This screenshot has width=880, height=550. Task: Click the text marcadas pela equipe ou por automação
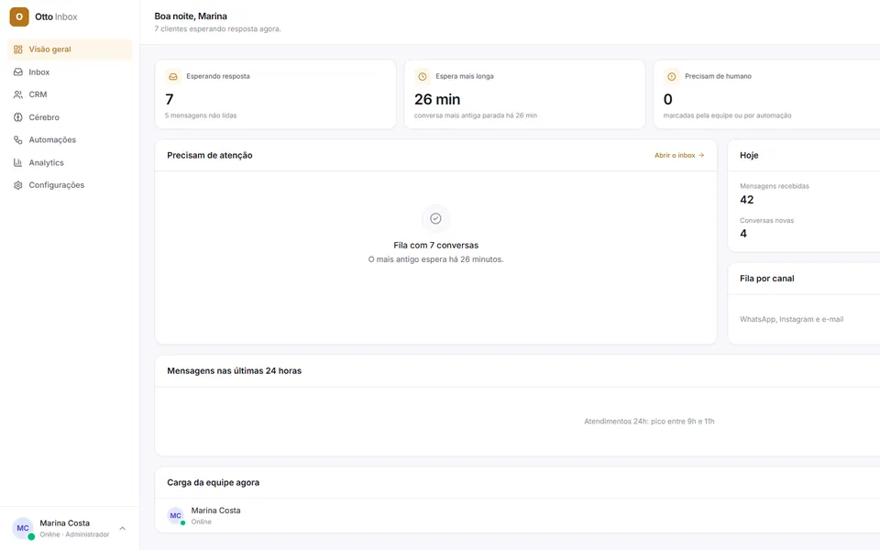pos(727,115)
